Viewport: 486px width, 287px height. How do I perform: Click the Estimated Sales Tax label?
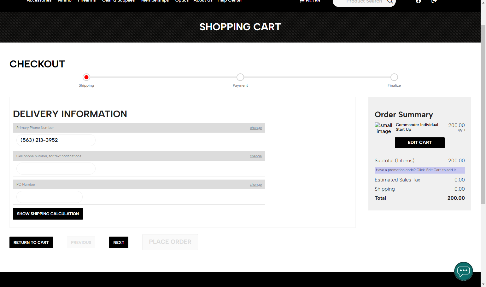click(x=397, y=180)
